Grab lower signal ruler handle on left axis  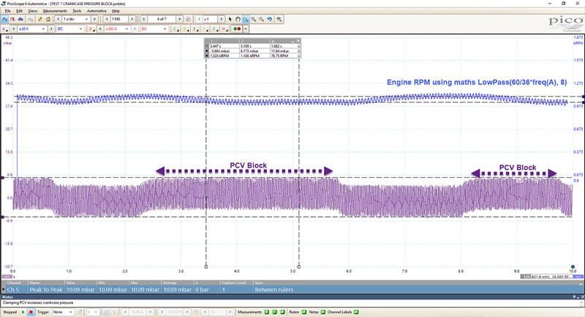tap(3, 217)
